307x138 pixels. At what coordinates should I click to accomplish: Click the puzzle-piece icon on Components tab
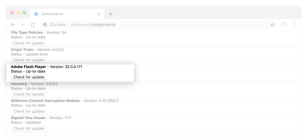[x=36, y=14]
